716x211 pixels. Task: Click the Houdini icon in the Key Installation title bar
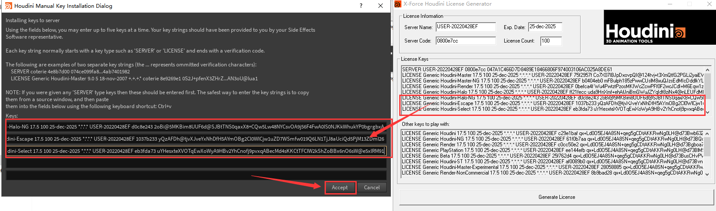[x=8, y=6]
